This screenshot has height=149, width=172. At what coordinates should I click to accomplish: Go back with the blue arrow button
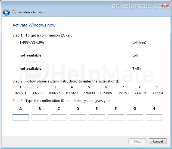pyautogui.click(x=6, y=12)
